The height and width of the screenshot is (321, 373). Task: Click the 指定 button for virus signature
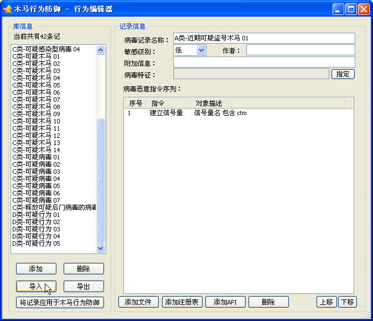pyautogui.click(x=343, y=74)
